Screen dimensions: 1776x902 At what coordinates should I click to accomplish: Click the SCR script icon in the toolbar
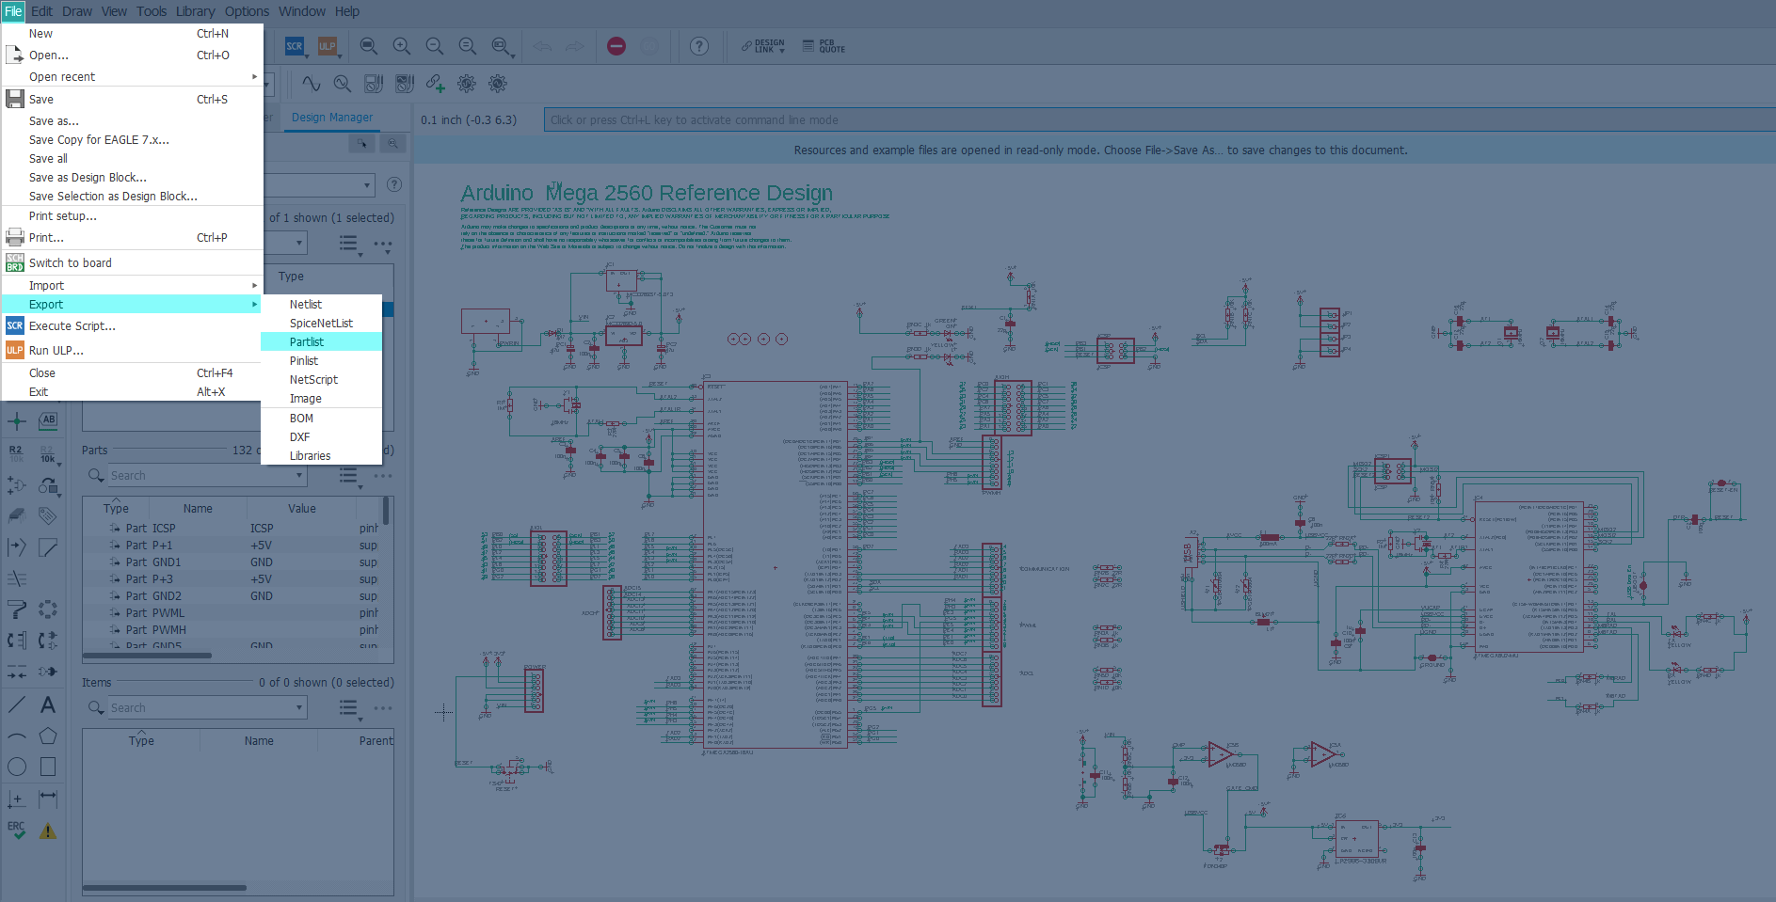pos(295,46)
